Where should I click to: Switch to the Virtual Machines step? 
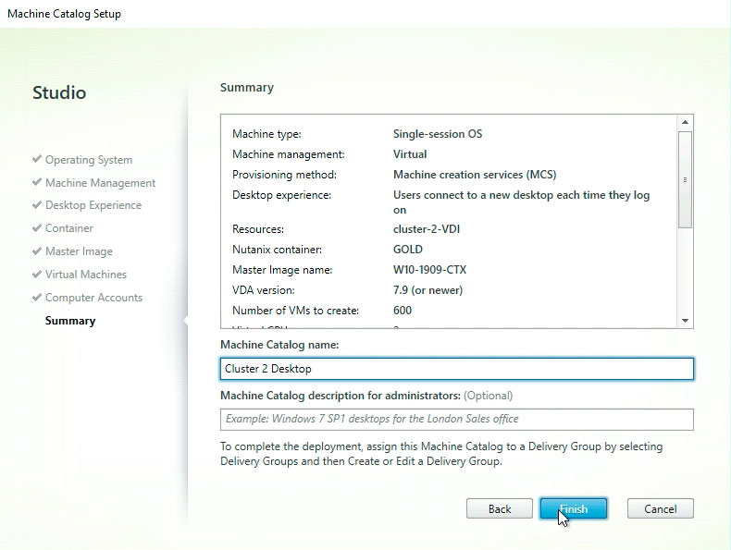(86, 275)
